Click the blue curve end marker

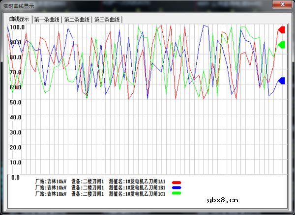click(x=282, y=81)
